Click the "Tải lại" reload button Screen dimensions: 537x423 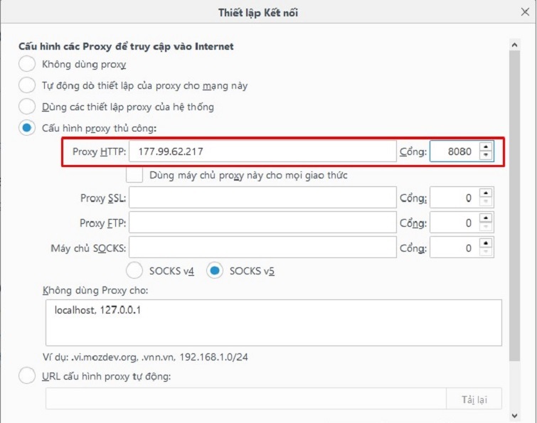473,399
